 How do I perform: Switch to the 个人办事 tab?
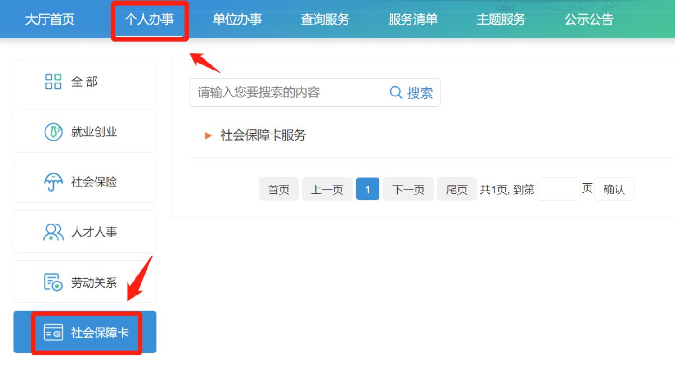pyautogui.click(x=149, y=20)
